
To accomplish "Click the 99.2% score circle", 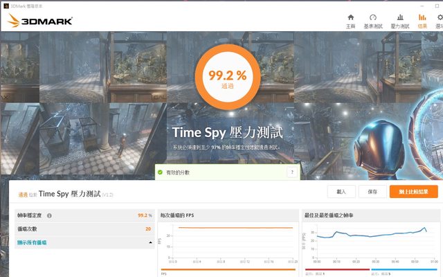I will tap(221, 75).
